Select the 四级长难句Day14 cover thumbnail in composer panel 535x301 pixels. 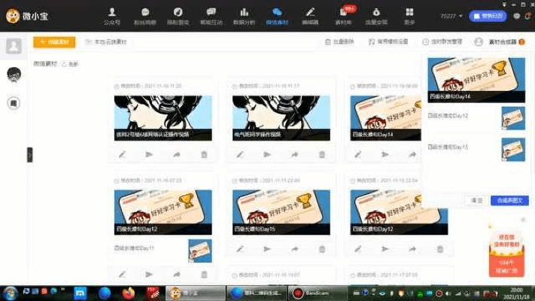[476, 79]
